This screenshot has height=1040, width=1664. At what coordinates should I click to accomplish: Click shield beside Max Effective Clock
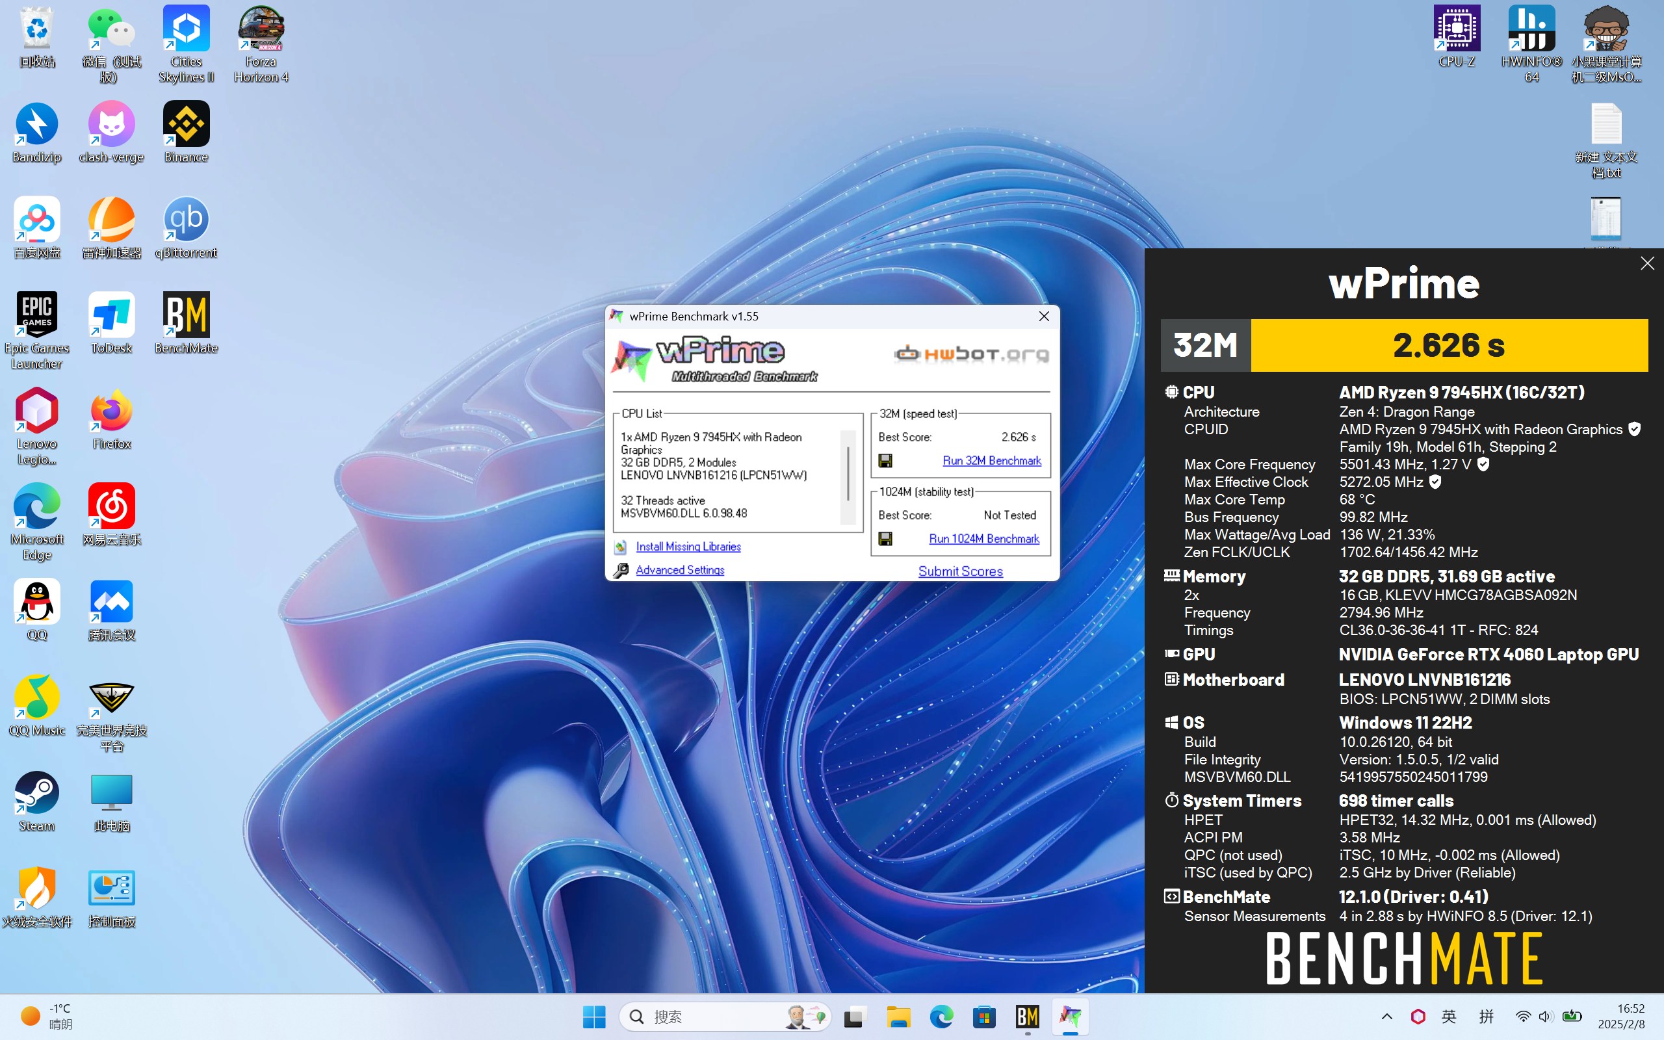point(1435,482)
